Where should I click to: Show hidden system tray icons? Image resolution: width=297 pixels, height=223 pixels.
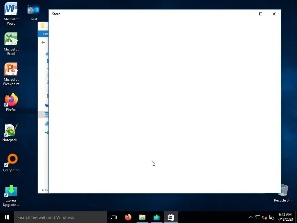coord(251,217)
